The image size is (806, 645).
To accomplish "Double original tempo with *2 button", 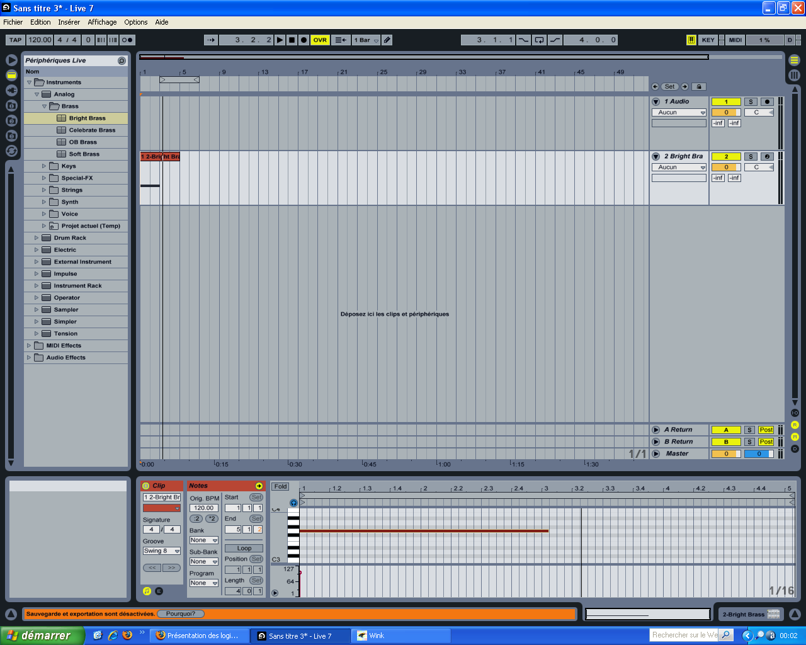I will 212,518.
